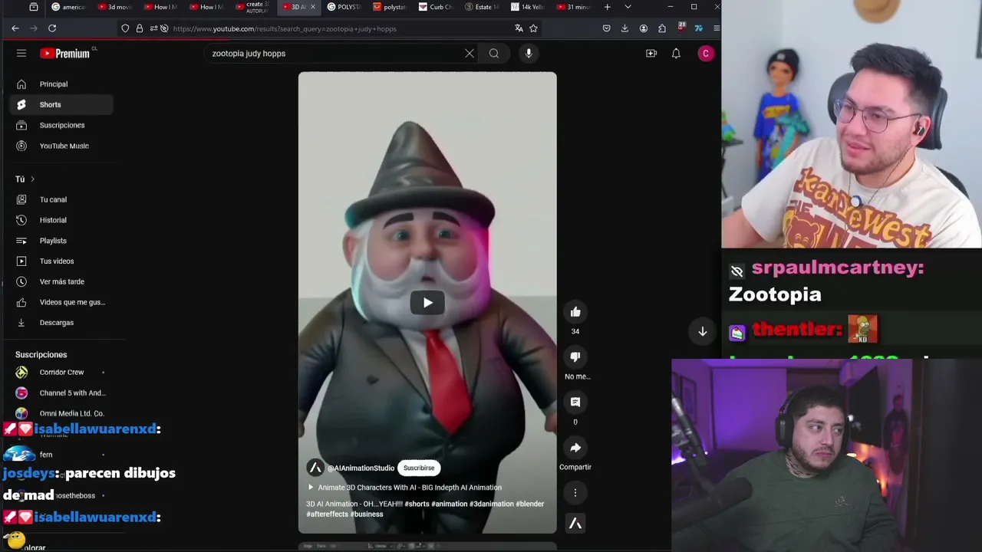Open Tu canal in the sidebar
Image resolution: width=982 pixels, height=552 pixels.
point(62,199)
